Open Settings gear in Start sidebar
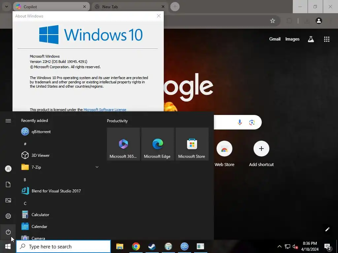This screenshot has width=338, height=253. coord(8,216)
